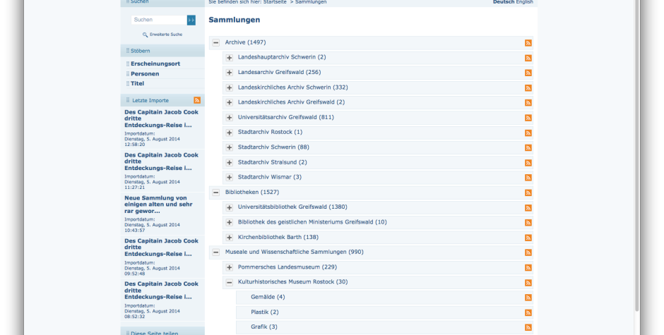The image size is (664, 335).
Task: Open RSS feed for Grafik
Action: pos(528,327)
